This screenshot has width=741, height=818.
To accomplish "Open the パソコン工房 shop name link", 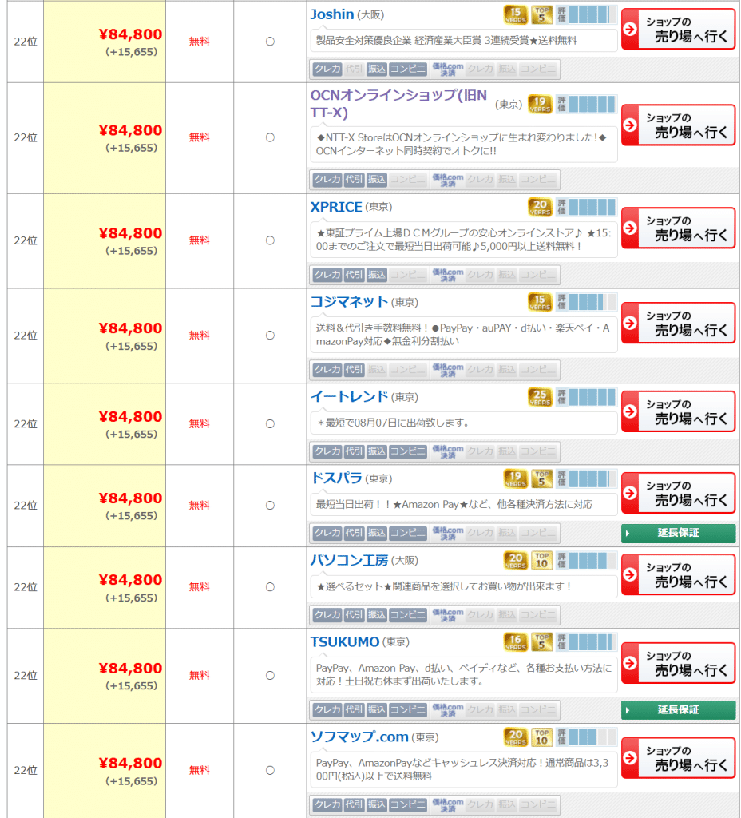I will [x=349, y=560].
